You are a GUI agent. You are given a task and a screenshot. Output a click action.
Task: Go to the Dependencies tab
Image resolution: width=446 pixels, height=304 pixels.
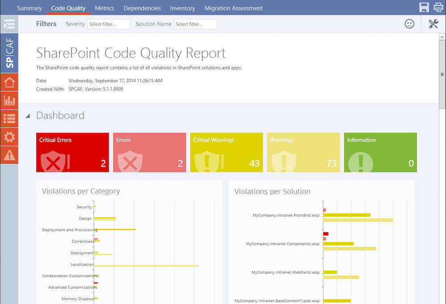pos(142,8)
